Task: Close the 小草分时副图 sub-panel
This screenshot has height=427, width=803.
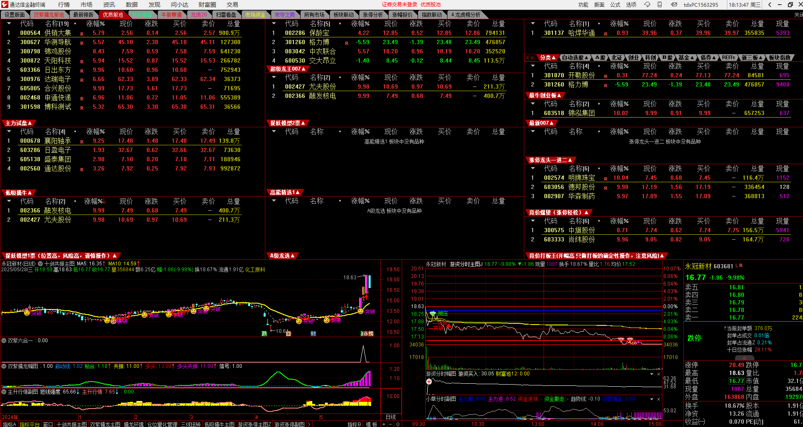Action: coord(659,399)
